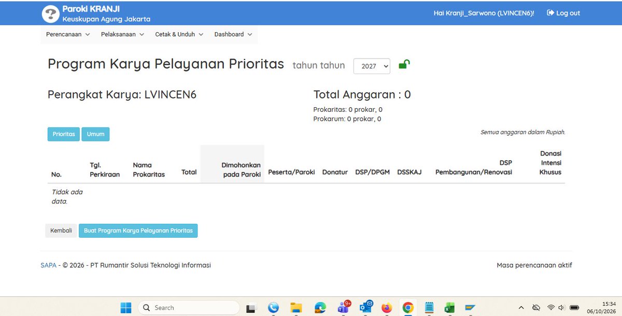The height and width of the screenshot is (316, 622).
Task: Open Outlook from the taskbar
Action: (x=366, y=307)
